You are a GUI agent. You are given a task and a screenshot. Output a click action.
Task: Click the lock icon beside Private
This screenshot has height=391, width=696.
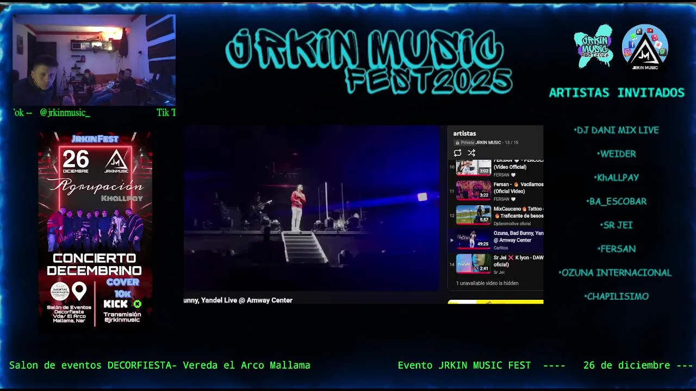[x=457, y=143]
